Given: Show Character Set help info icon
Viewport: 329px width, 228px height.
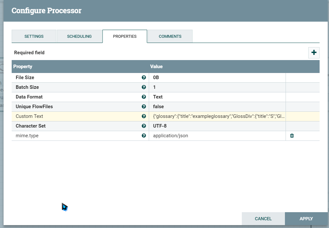Looking at the screenshot, I should coord(144,126).
